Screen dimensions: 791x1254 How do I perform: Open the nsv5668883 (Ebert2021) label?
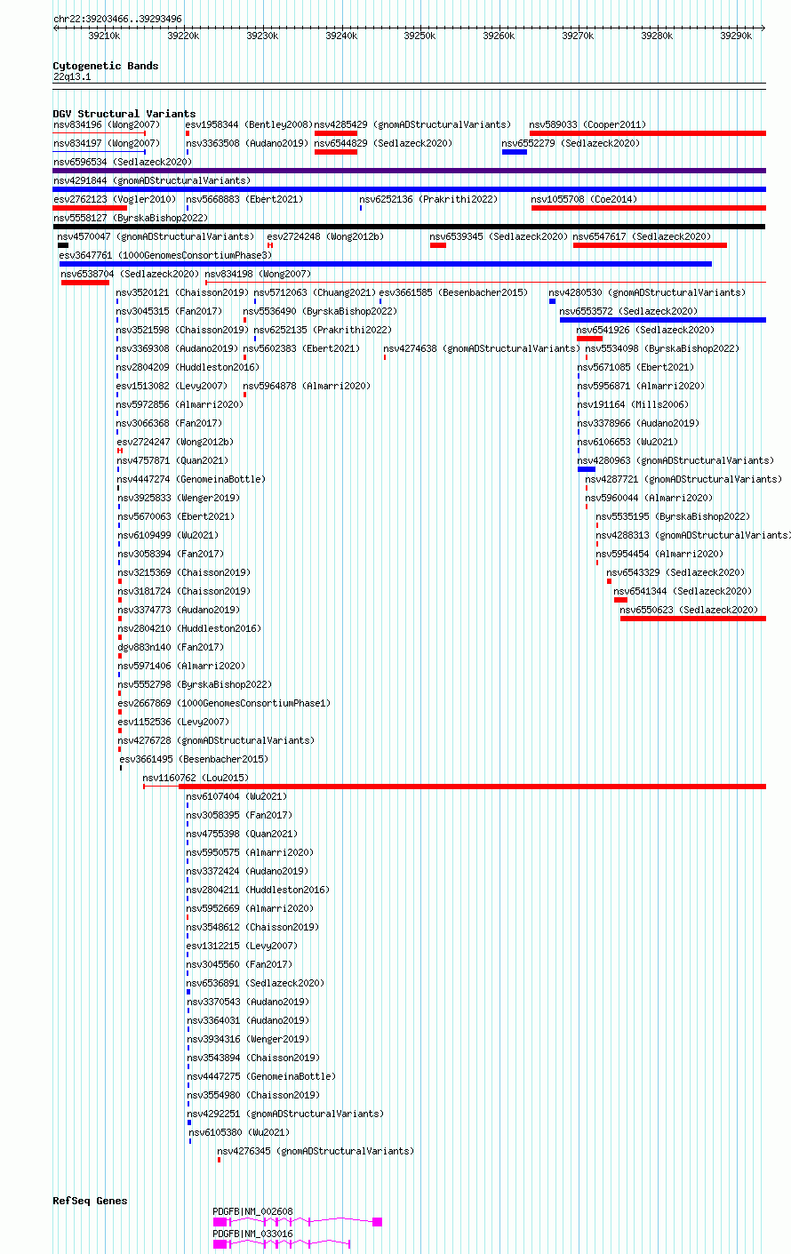point(244,199)
